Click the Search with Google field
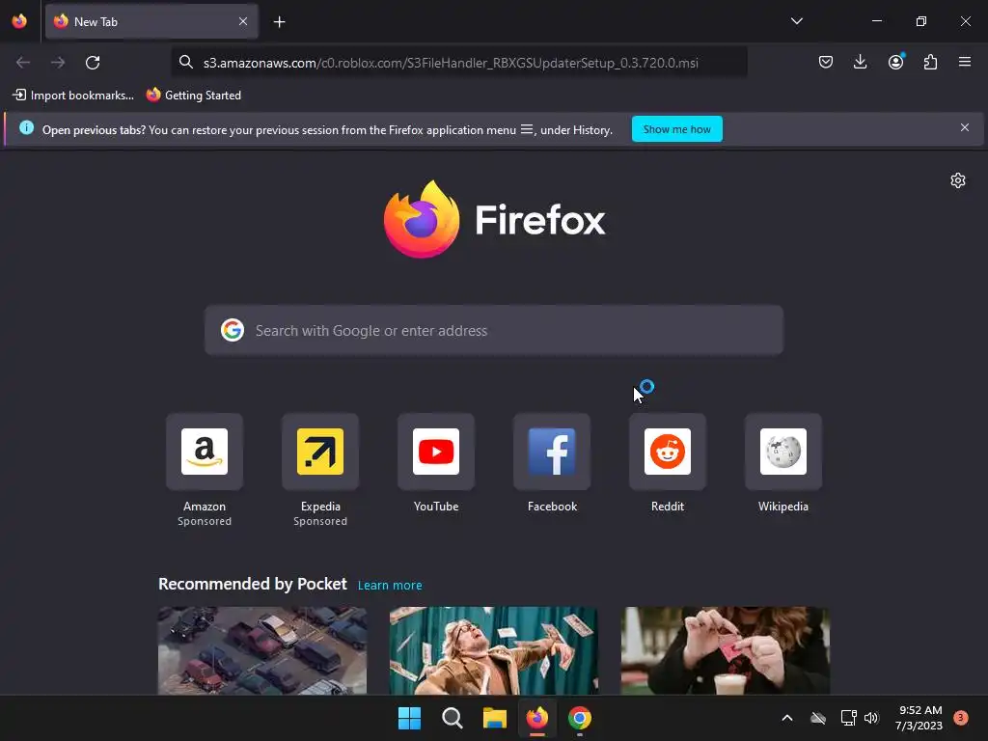This screenshot has height=741, width=988. click(x=494, y=331)
